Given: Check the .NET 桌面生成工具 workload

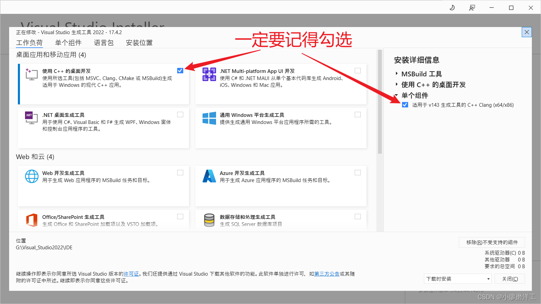Looking at the screenshot, I should coord(180,115).
